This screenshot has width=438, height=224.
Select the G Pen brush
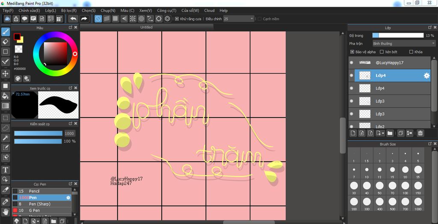pyautogui.click(x=42, y=210)
